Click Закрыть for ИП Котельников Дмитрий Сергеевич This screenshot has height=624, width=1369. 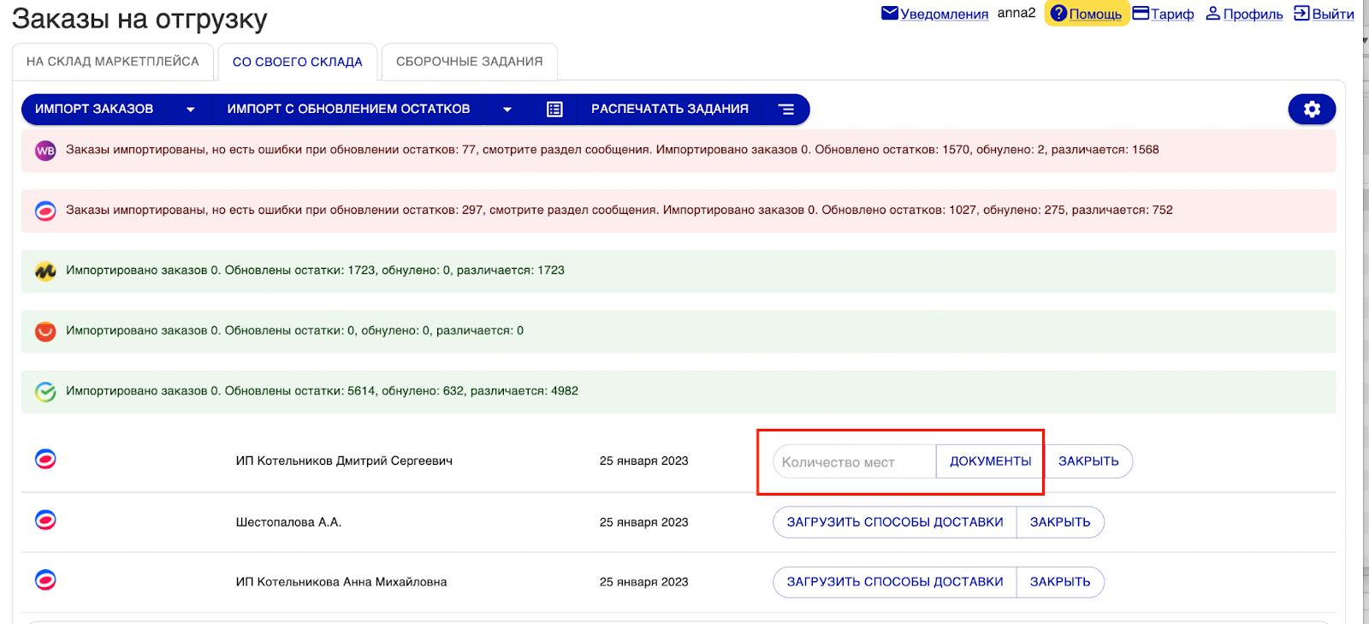point(1088,461)
